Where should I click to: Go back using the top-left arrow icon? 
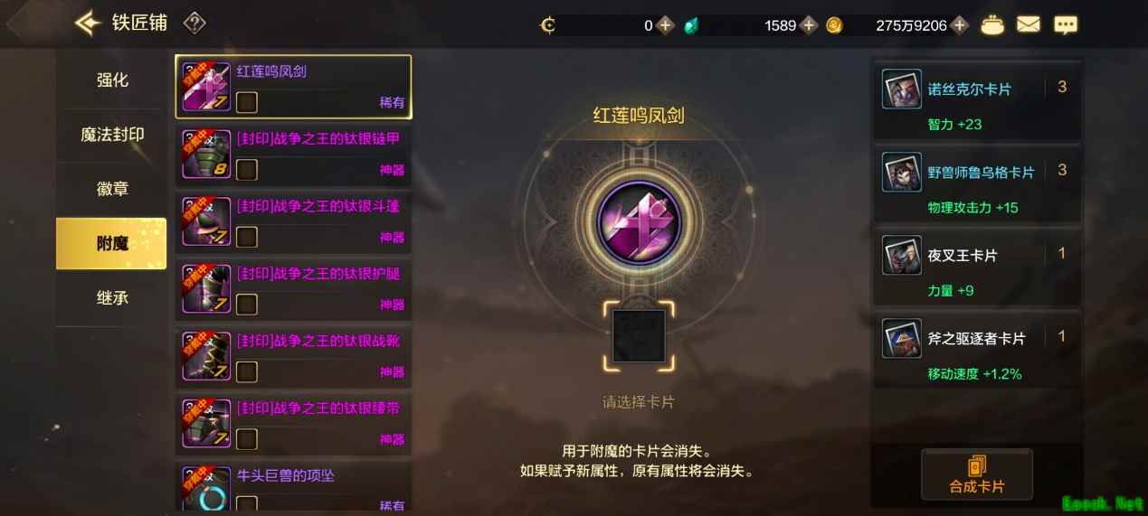pos(87,23)
